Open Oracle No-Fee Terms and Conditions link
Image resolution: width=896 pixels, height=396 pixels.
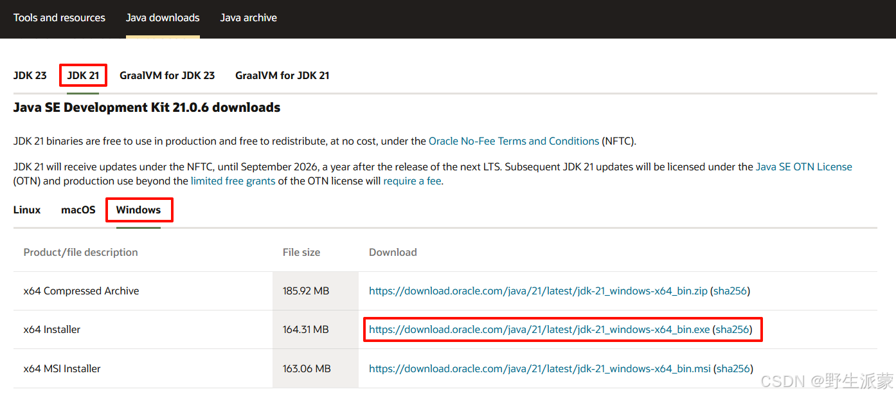point(514,141)
